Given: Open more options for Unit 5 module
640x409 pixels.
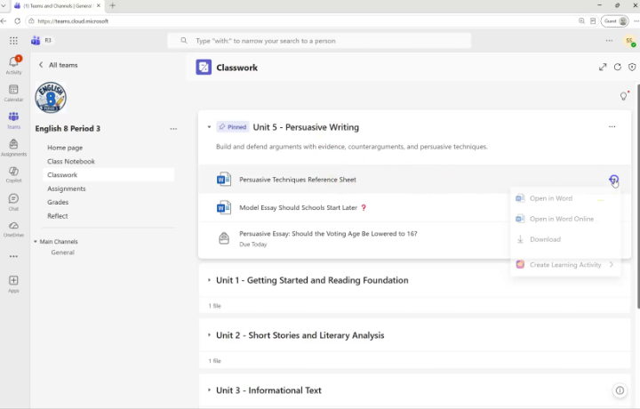Looking at the screenshot, I should pos(612,126).
